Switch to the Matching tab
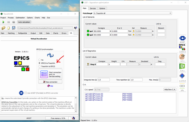Image resolution: width=189 pixels, height=122 pixels. coord(11,33)
